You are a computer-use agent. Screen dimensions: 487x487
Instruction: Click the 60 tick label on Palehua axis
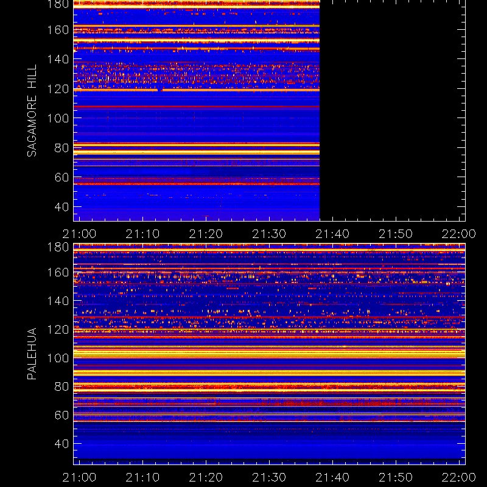point(61,415)
